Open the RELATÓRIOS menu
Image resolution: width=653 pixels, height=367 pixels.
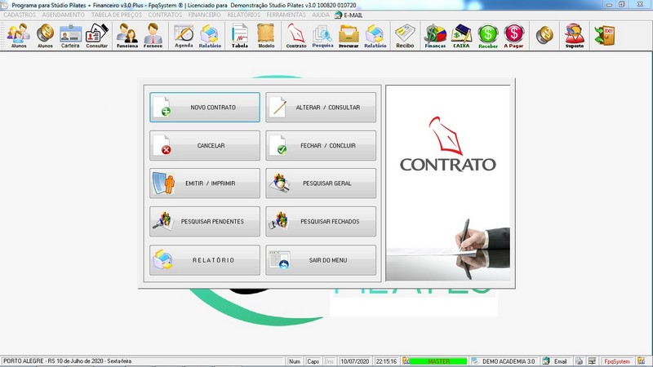click(243, 15)
